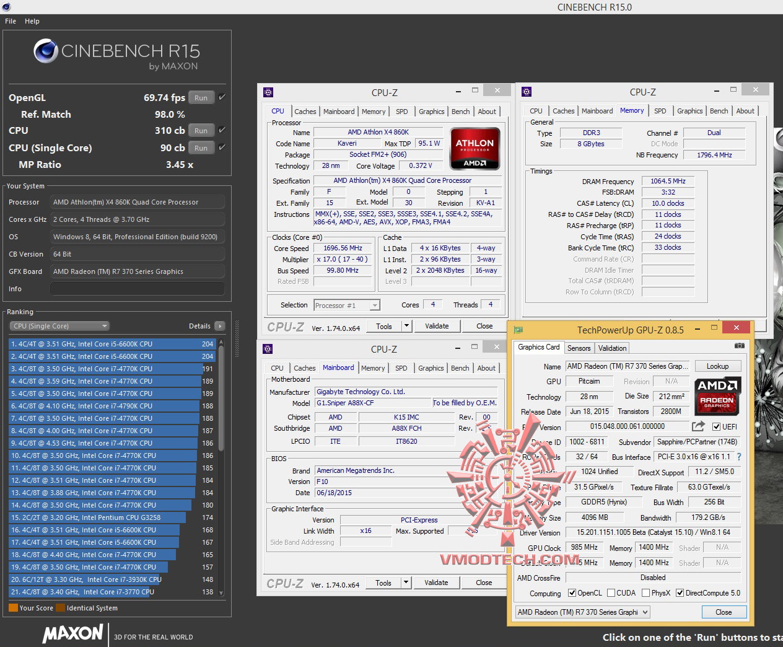Click Lookup in GPU-Z

click(x=717, y=366)
